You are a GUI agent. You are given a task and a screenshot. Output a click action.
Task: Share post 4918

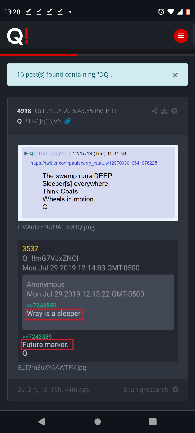155,111
